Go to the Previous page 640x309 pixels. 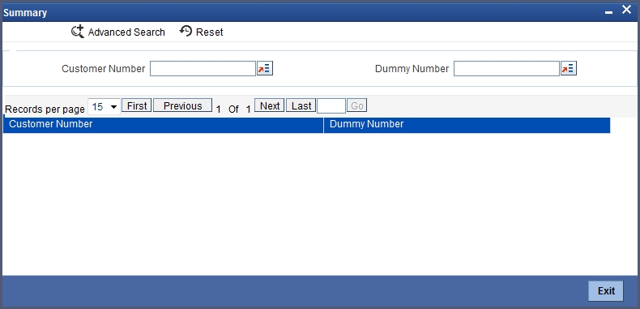pyautogui.click(x=182, y=105)
